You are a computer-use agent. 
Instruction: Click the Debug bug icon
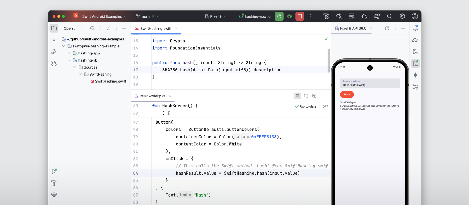click(289, 16)
